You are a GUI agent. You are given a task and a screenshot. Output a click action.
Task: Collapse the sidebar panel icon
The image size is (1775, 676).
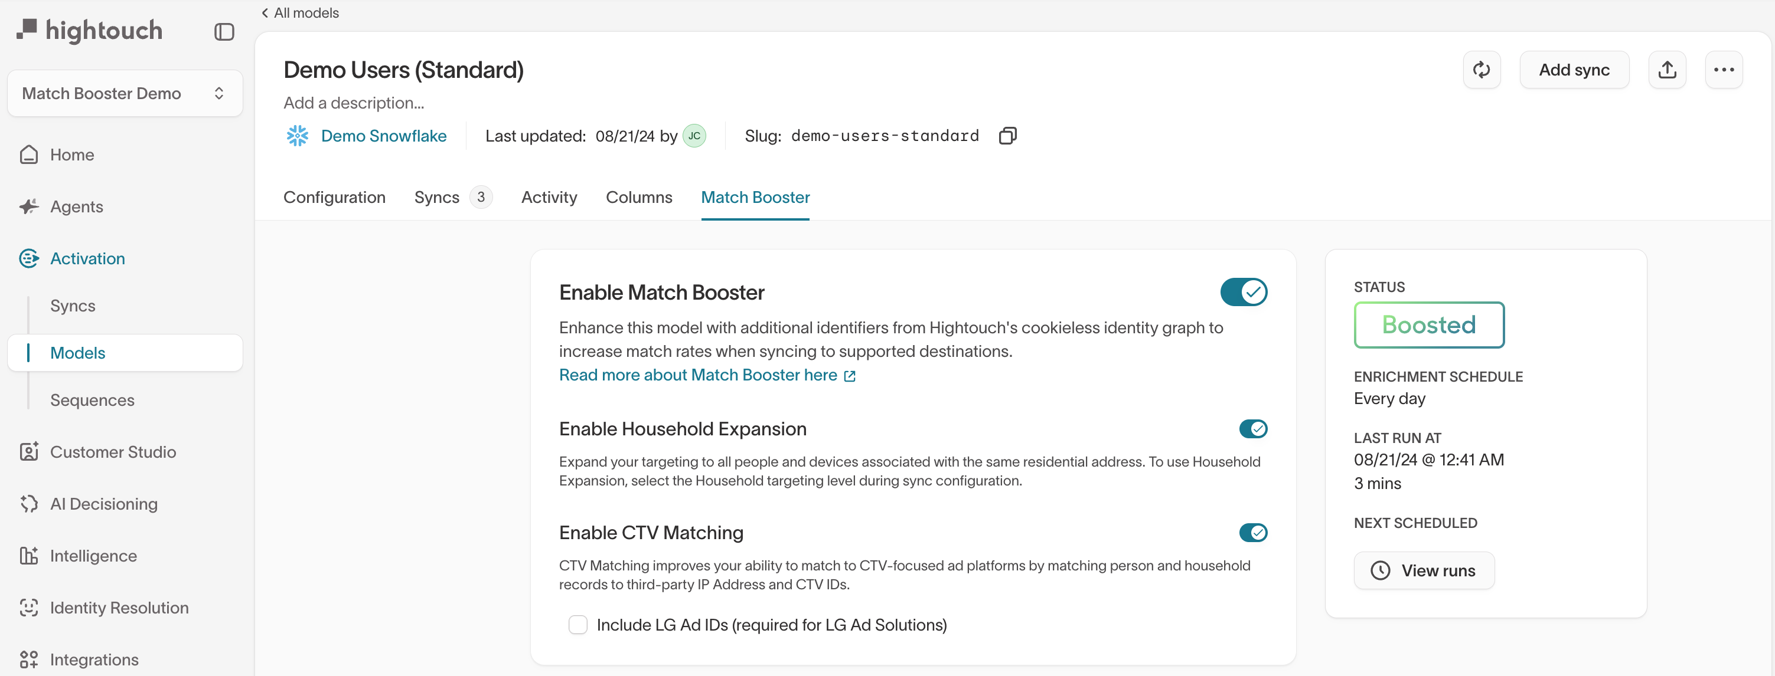(224, 32)
